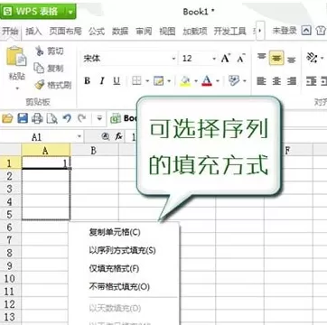
Task: Toggle middle vertical alignment
Action: (x=276, y=58)
